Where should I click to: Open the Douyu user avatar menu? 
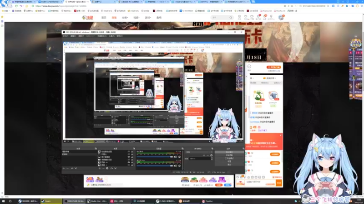click(x=281, y=17)
